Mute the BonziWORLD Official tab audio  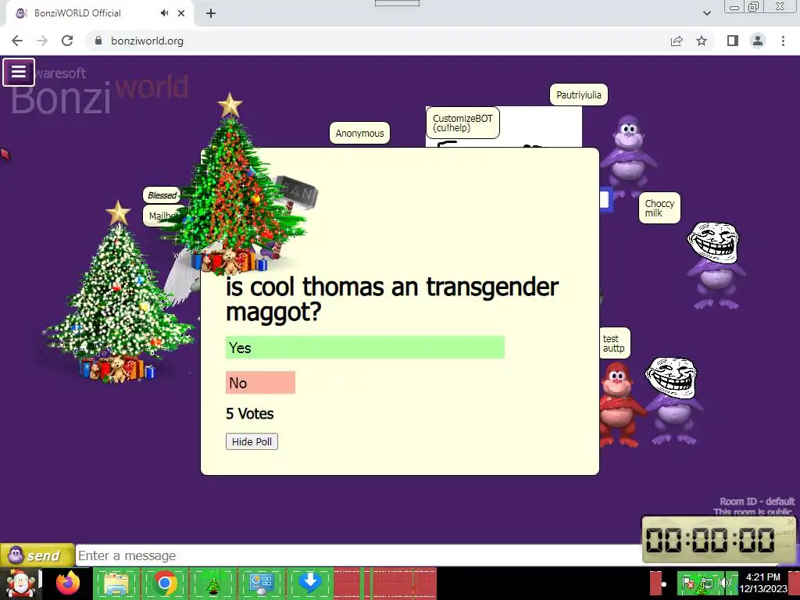(164, 13)
